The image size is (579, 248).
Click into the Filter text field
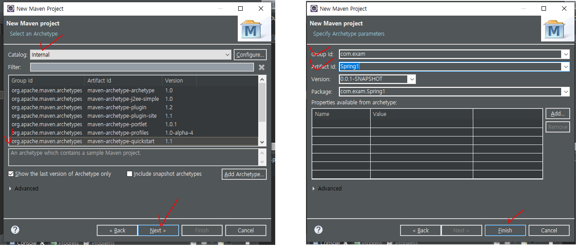142,67
